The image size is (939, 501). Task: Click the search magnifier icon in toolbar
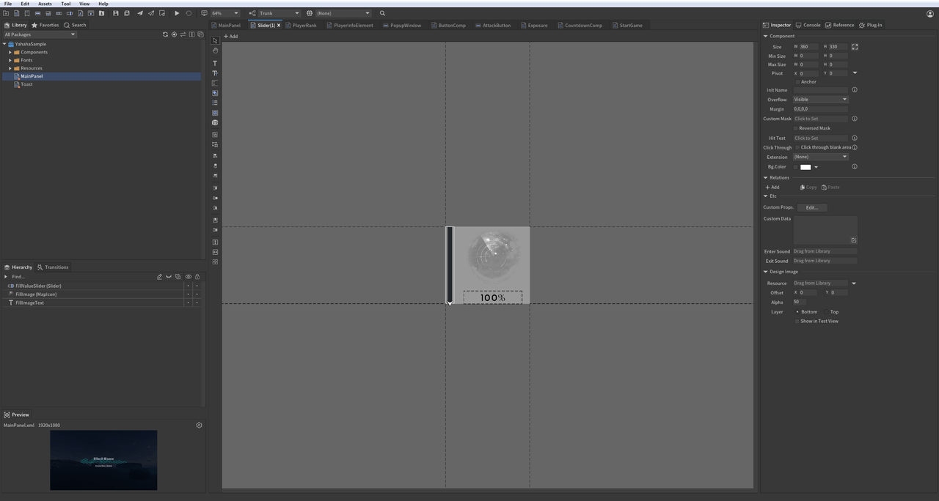tap(382, 13)
